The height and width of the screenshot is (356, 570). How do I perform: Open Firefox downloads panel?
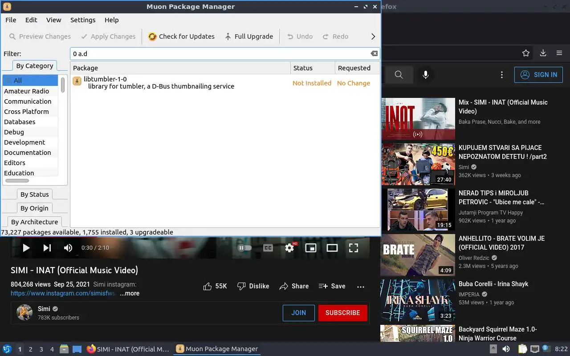[543, 53]
